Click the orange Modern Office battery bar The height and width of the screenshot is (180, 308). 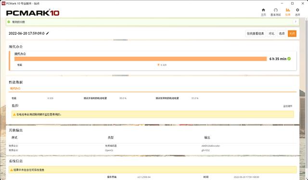click(141, 59)
